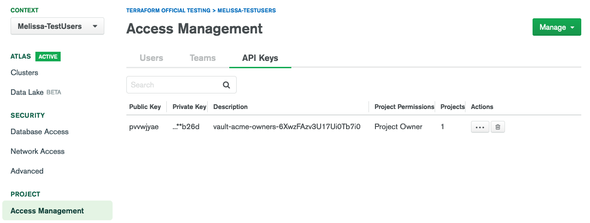
Task: Select Access Management in sidebar
Action: point(47,211)
